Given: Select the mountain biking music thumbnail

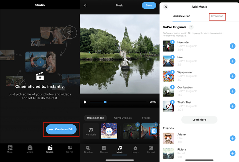Looking at the screenshot, I should [131, 131].
